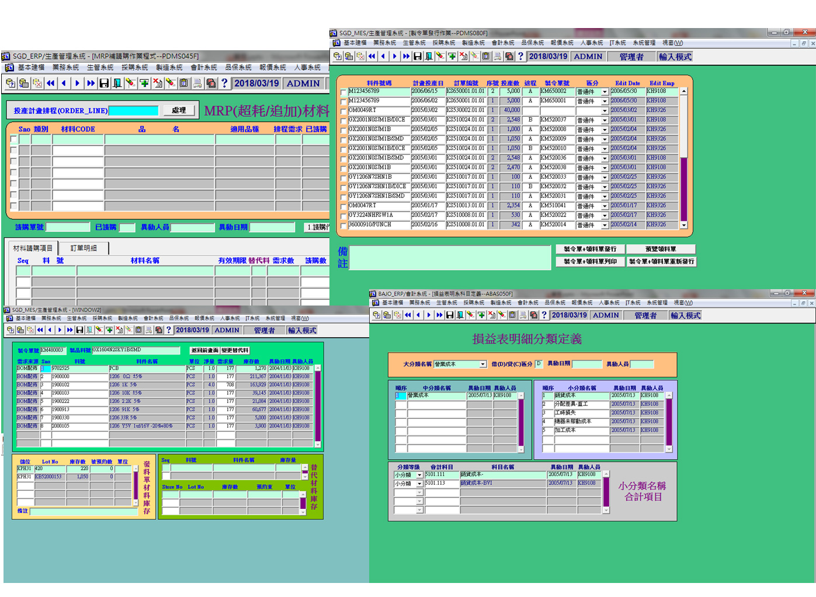816x597 pixels.
Task: Go to last record in MRP window toolbar
Action: pyautogui.click(x=91, y=84)
